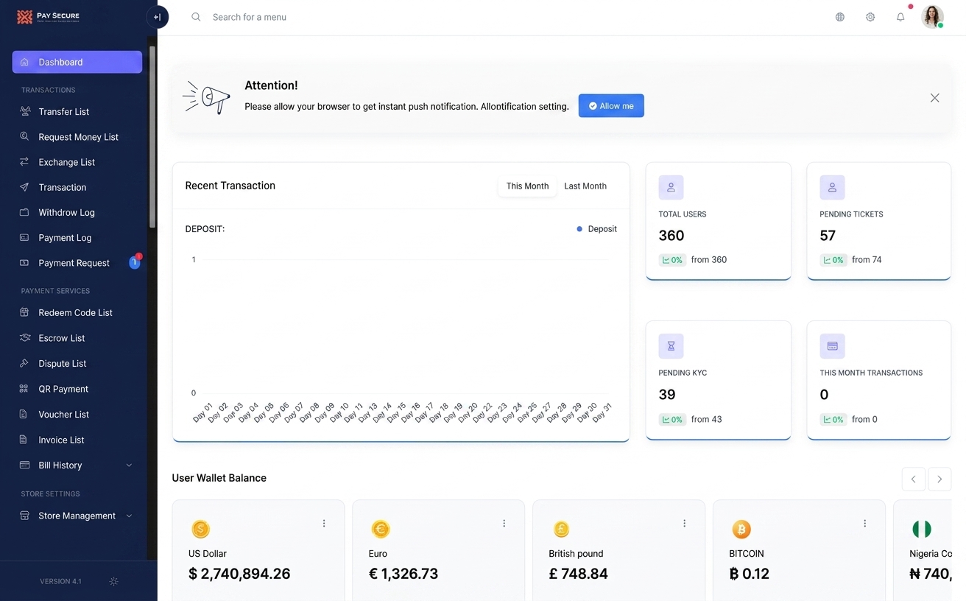Open the Dashboard menu item

pyautogui.click(x=77, y=62)
